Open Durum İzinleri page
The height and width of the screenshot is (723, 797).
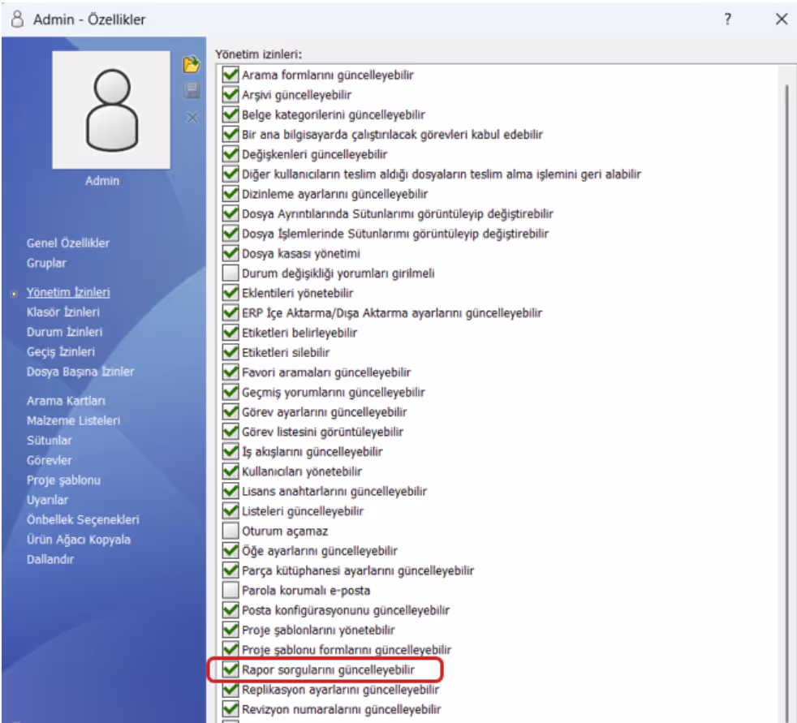coord(65,332)
